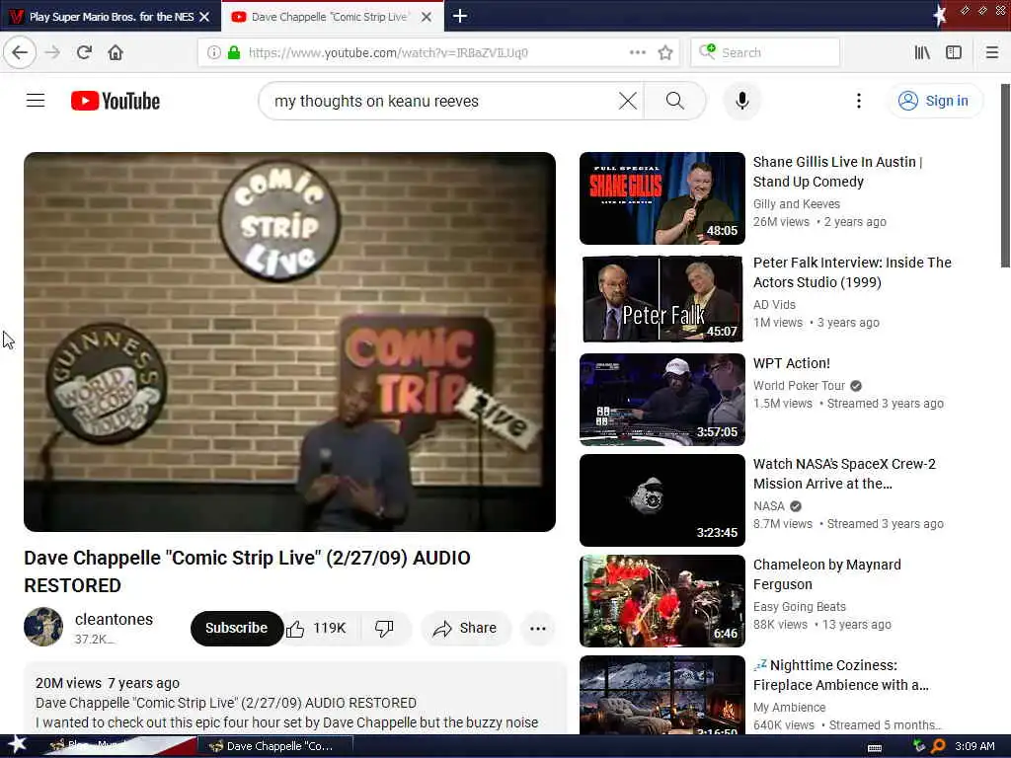Open a new tab with the plus button
Viewport: 1011px width, 758px height.
tap(460, 16)
